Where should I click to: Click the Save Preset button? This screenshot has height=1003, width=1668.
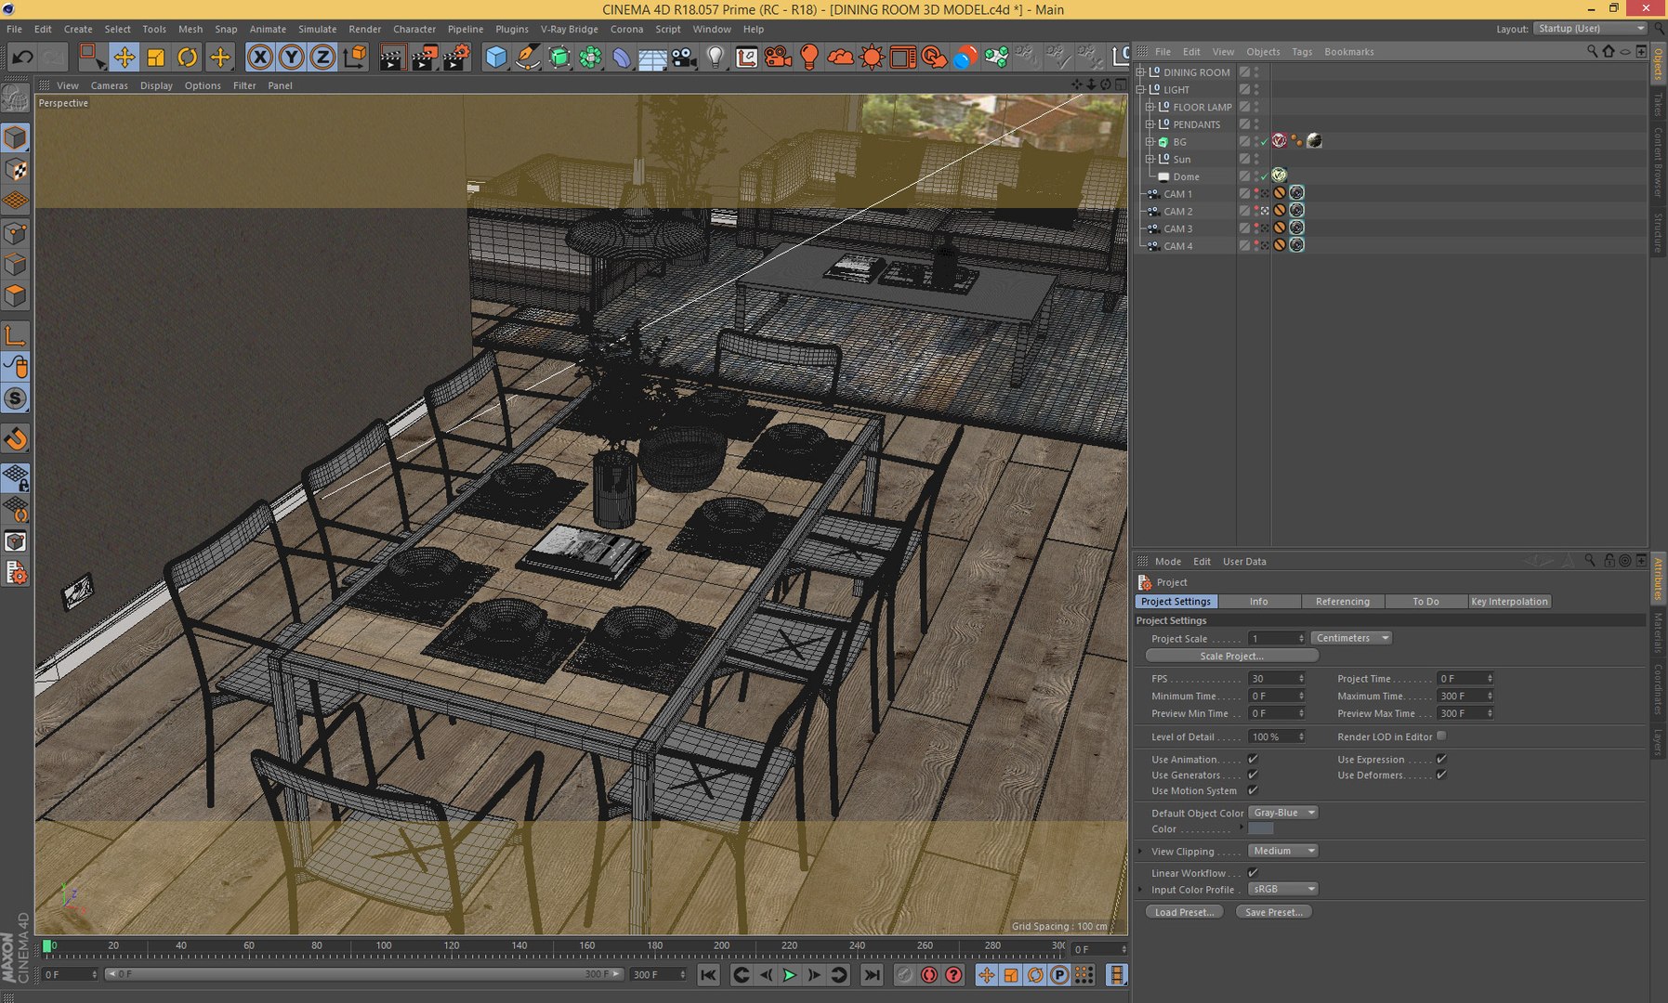(x=1273, y=912)
